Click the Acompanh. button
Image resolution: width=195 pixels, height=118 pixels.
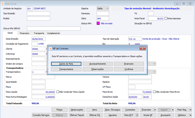tap(166, 115)
